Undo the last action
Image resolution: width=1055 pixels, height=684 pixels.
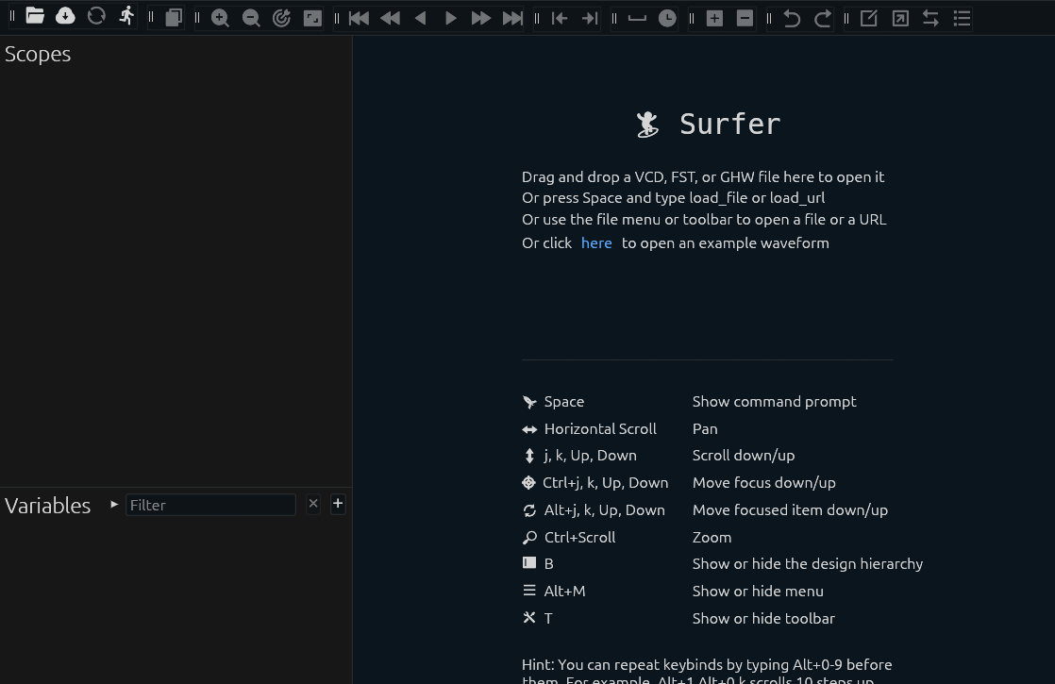[x=792, y=18]
